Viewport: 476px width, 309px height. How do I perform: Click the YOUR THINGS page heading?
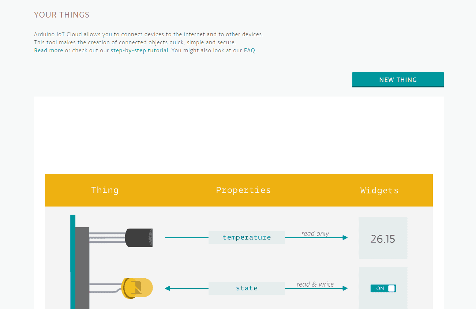[61, 15]
